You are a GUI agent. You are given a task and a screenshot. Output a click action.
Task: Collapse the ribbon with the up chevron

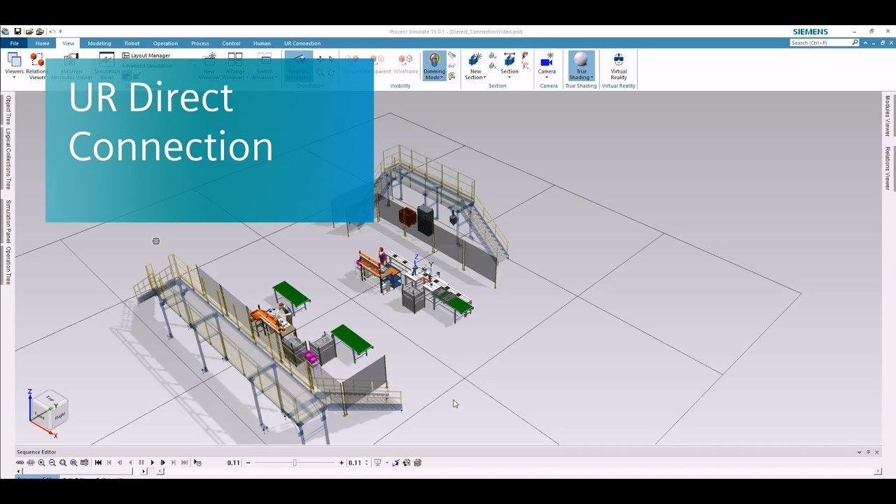click(864, 43)
